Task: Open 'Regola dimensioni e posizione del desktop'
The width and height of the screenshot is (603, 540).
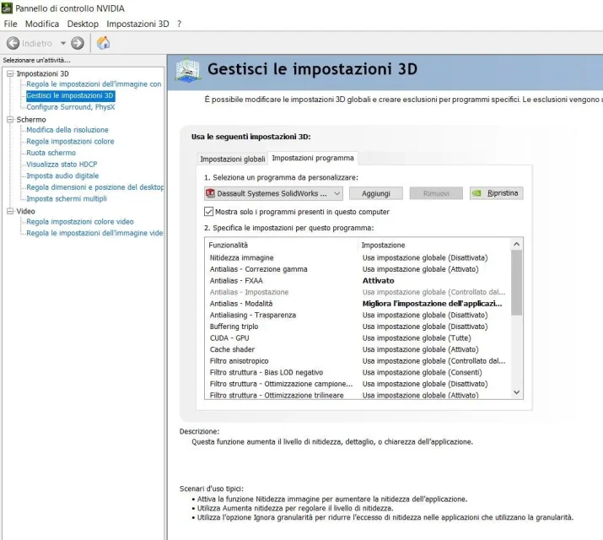Action: [x=94, y=187]
